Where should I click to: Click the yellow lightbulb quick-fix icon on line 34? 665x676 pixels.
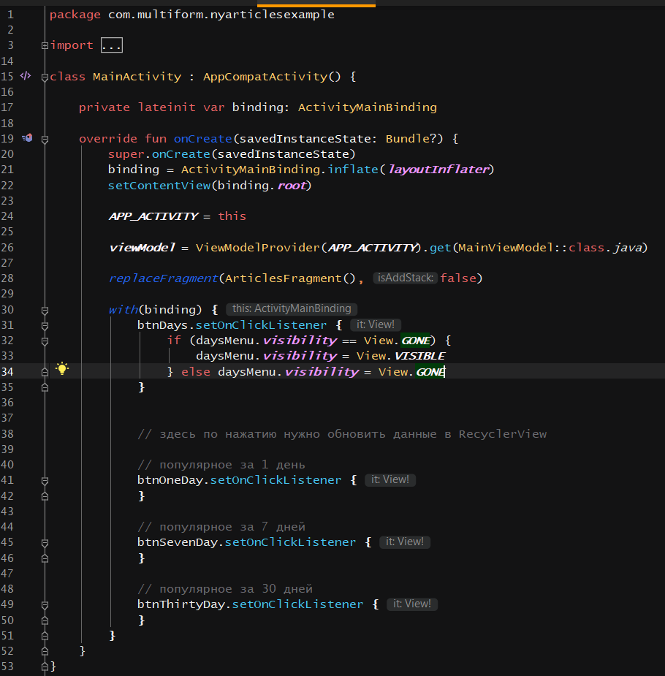[x=62, y=368]
